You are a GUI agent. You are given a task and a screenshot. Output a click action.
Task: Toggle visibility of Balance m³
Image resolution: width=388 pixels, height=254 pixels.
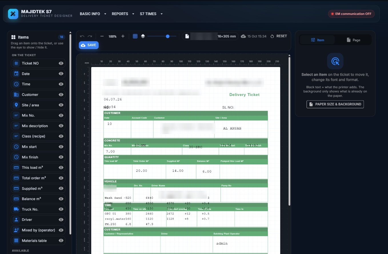[x=61, y=199]
